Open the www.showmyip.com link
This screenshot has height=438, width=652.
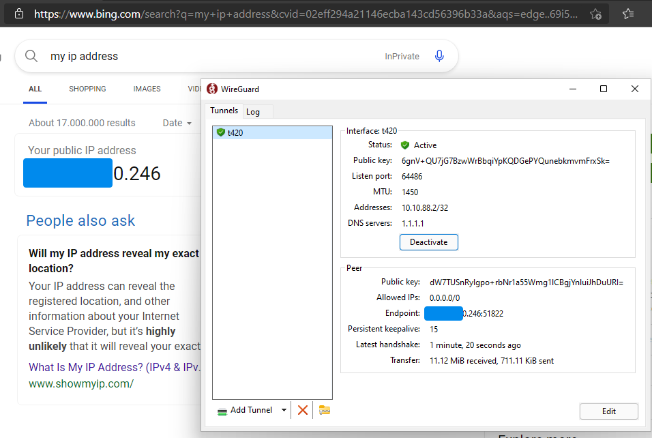[x=81, y=383]
